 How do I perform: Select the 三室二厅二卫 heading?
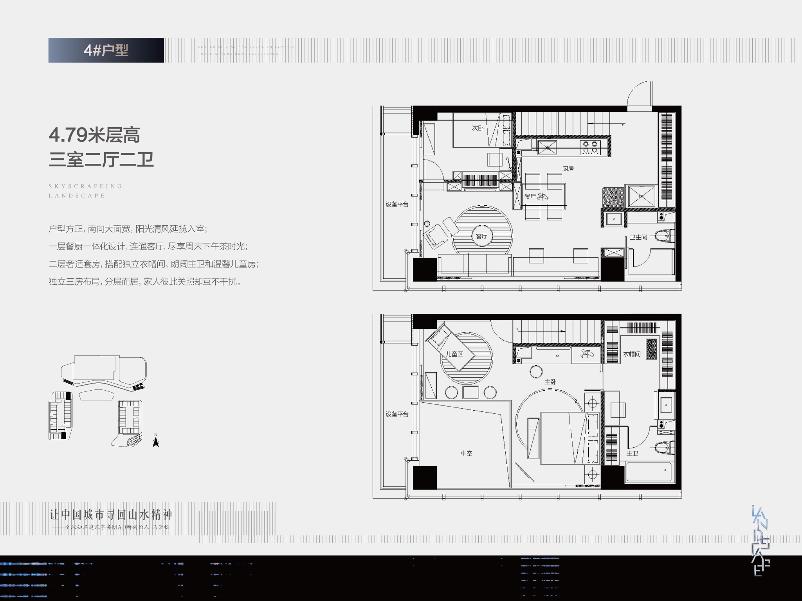point(101,160)
